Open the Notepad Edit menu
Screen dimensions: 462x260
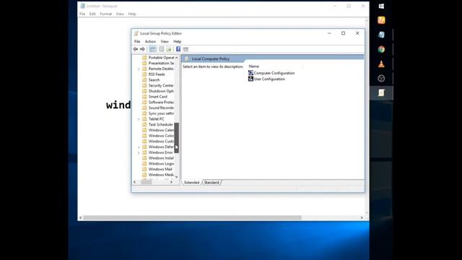coord(92,14)
